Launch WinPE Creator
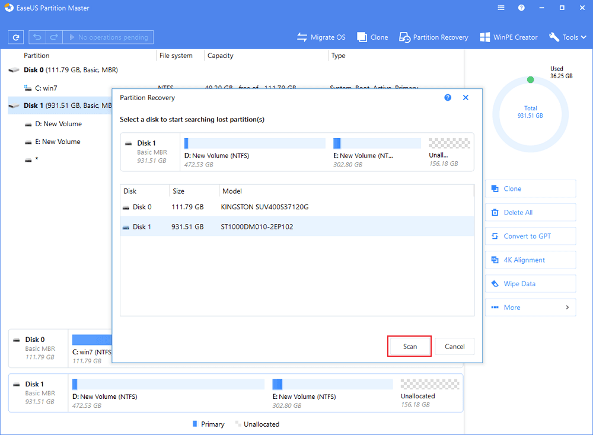The image size is (593, 435). (x=508, y=37)
